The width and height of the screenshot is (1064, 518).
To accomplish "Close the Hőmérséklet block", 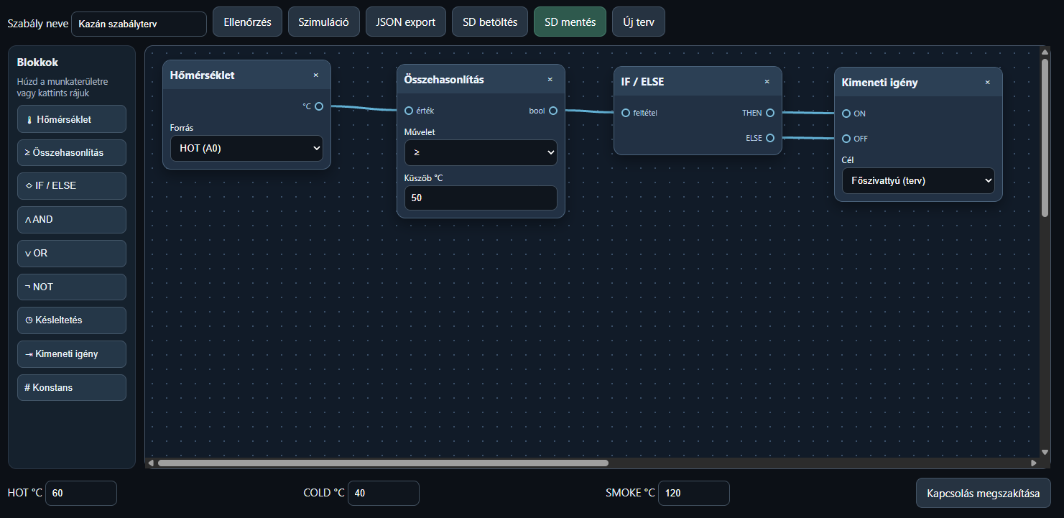I will pos(315,75).
